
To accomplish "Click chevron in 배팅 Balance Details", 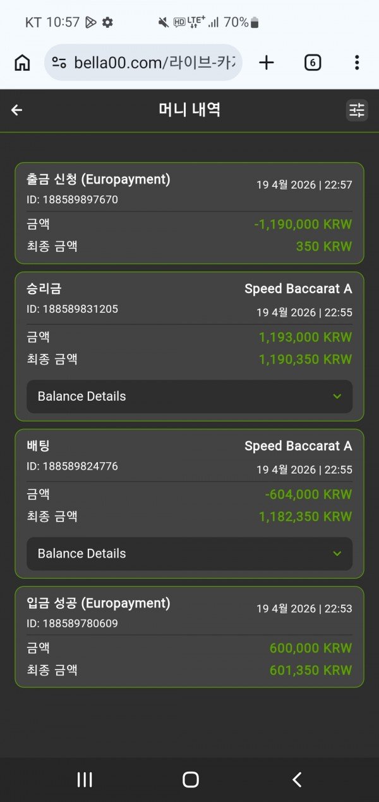I will pyautogui.click(x=337, y=553).
